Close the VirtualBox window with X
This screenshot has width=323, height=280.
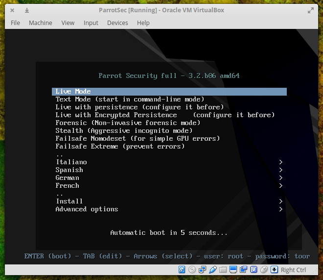(12, 10)
